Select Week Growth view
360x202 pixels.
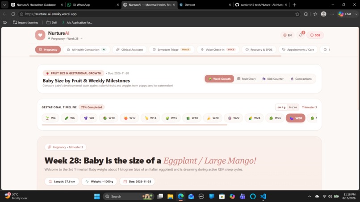click(x=219, y=78)
